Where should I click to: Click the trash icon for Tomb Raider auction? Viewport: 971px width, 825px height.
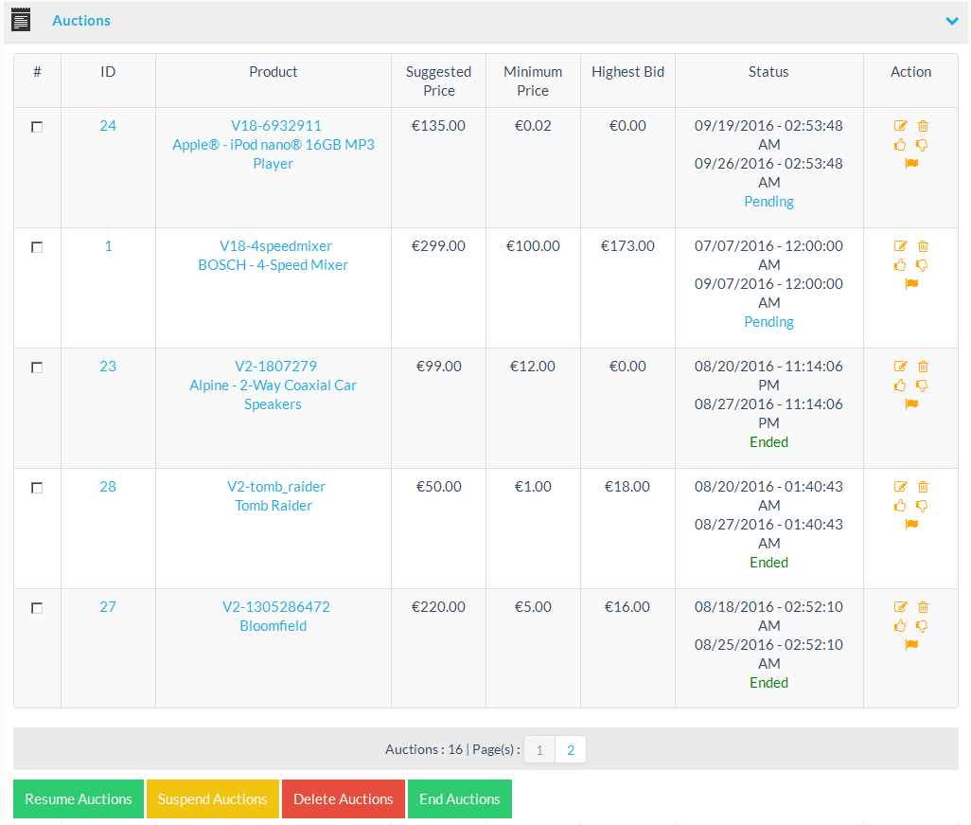pos(923,487)
